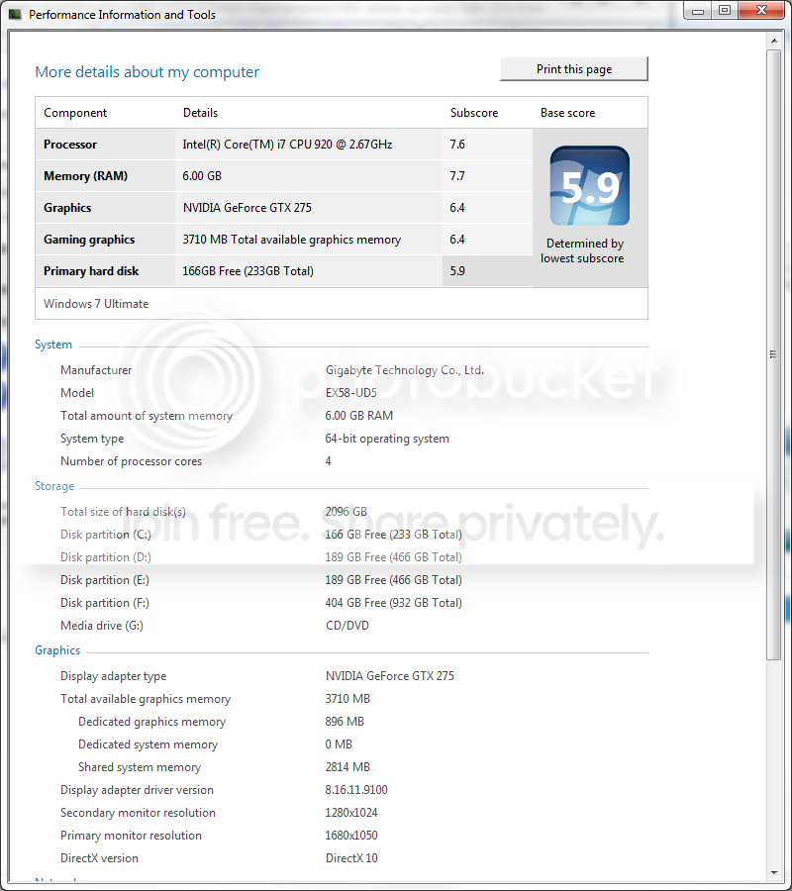Click the 5.9 hard disk subscore
This screenshot has height=891, width=792.
click(457, 271)
